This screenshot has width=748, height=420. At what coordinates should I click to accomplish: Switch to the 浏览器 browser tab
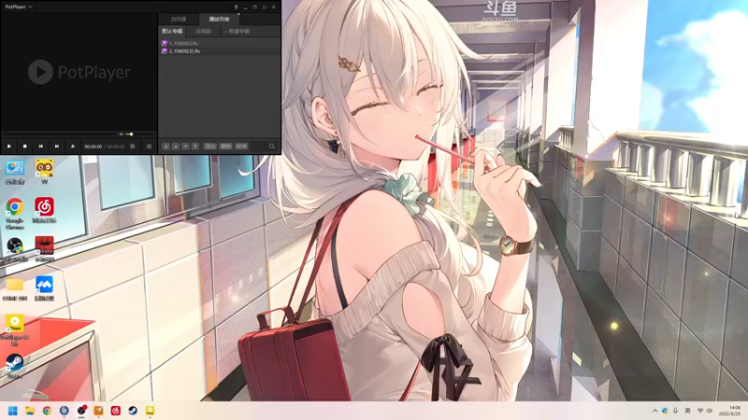click(179, 19)
